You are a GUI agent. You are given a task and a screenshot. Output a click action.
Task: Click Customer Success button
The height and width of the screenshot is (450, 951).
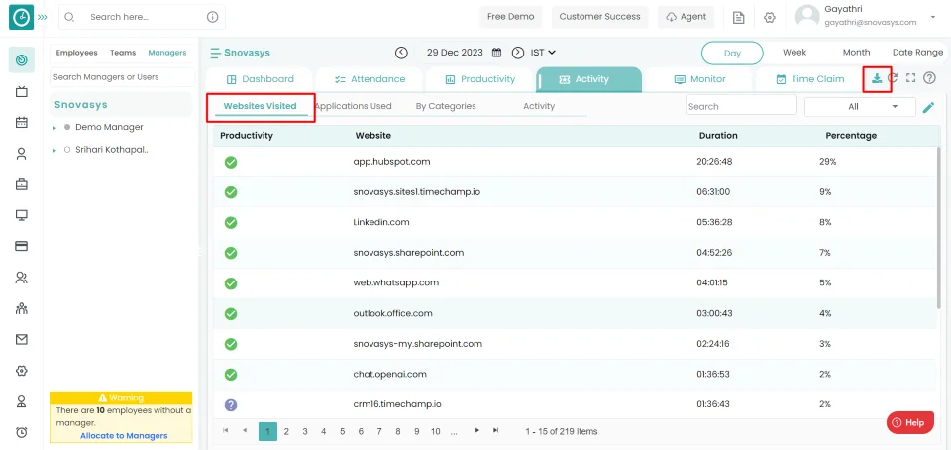coord(599,17)
